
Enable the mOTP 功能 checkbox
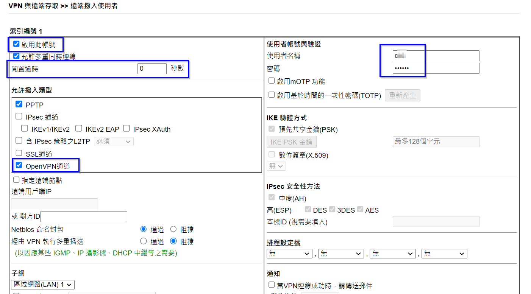tap(271, 81)
